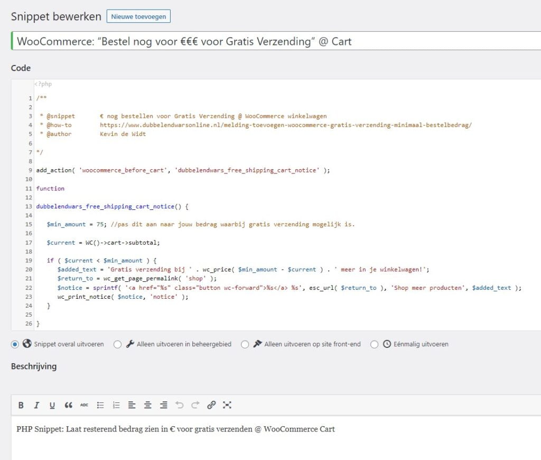Center align the description text
The image size is (541, 460).
[x=148, y=405]
